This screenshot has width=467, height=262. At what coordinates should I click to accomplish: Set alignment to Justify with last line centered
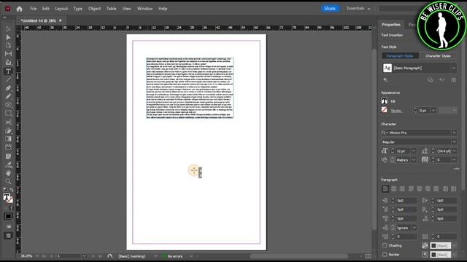[420, 189]
